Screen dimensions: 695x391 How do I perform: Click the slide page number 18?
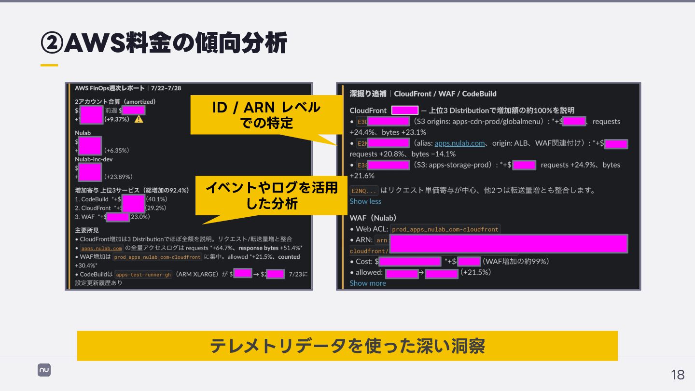pyautogui.click(x=678, y=375)
